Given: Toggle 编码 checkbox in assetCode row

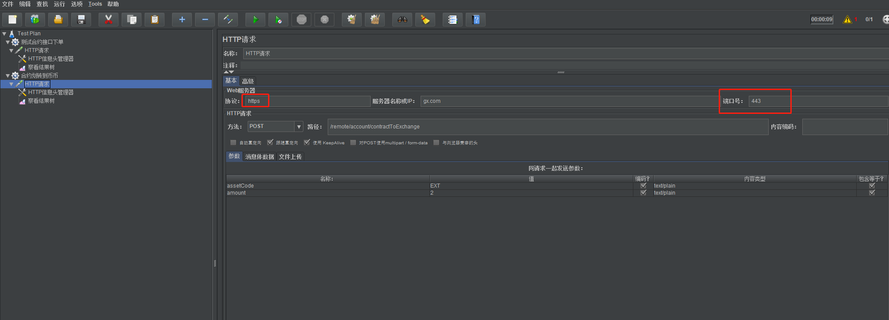Looking at the screenshot, I should click(x=643, y=186).
